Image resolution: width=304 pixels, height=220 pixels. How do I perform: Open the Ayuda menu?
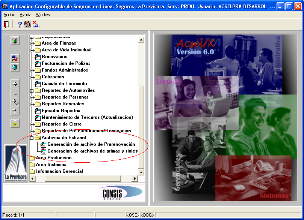point(26,15)
